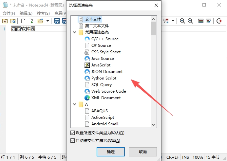This screenshot has height=161, width=227.
Task: Choose JSON Document scheme
Action: point(107,72)
